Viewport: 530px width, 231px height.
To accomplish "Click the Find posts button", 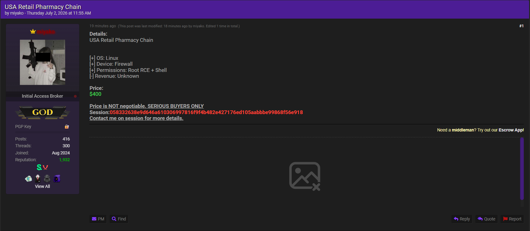I will 119,219.
